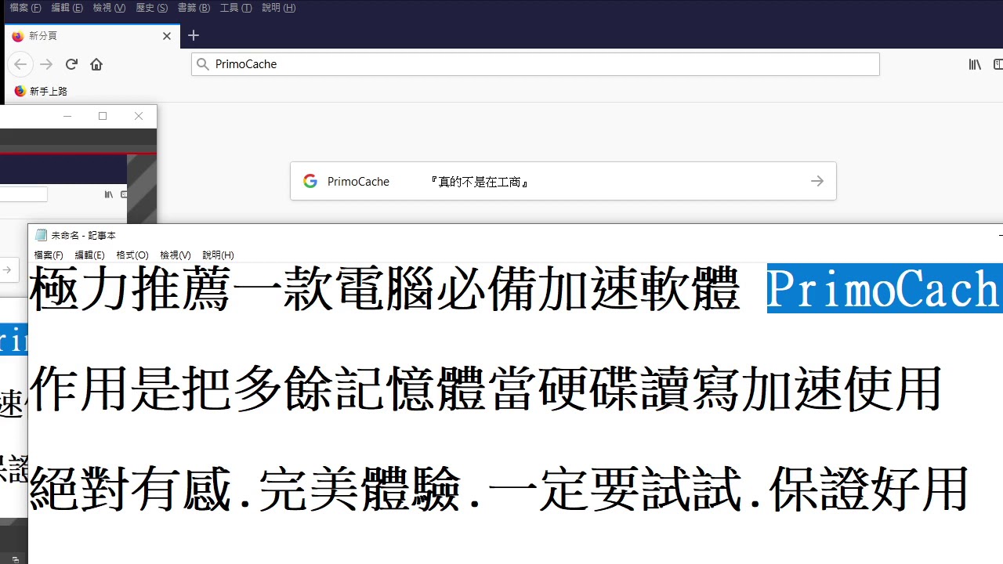Open Firefox 工具 (T) menu
Screen dimensions: 1003x564
click(236, 8)
